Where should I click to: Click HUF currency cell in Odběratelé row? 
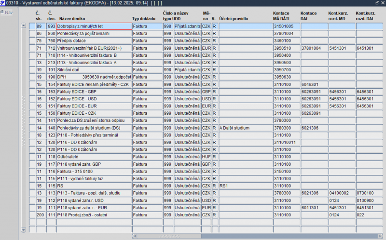tap(207, 157)
